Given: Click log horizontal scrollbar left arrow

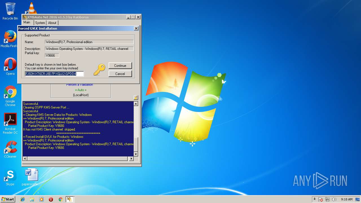Looking at the screenshot, I should click(x=25, y=159).
